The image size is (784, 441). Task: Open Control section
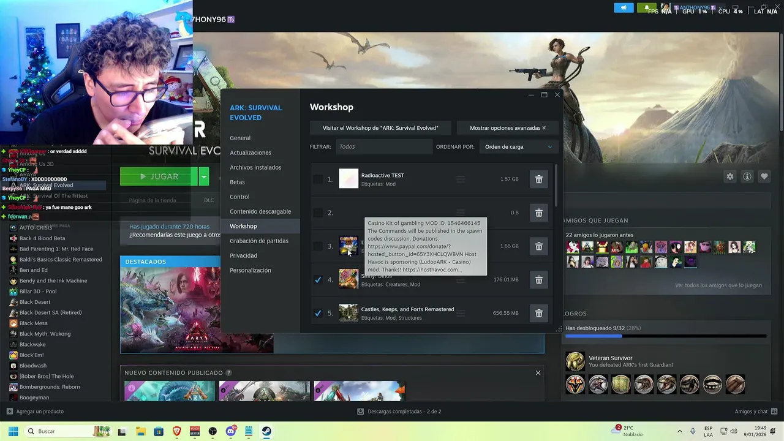pos(239,197)
